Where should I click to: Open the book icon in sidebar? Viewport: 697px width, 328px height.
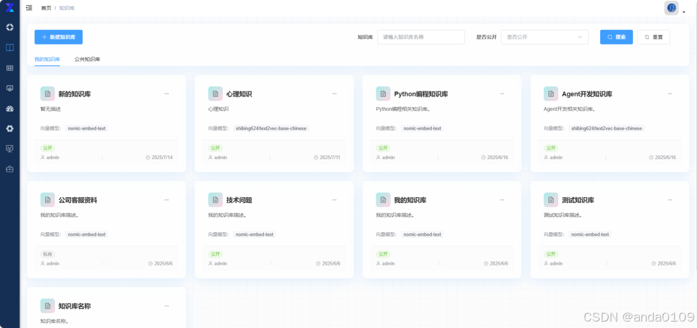(x=10, y=48)
